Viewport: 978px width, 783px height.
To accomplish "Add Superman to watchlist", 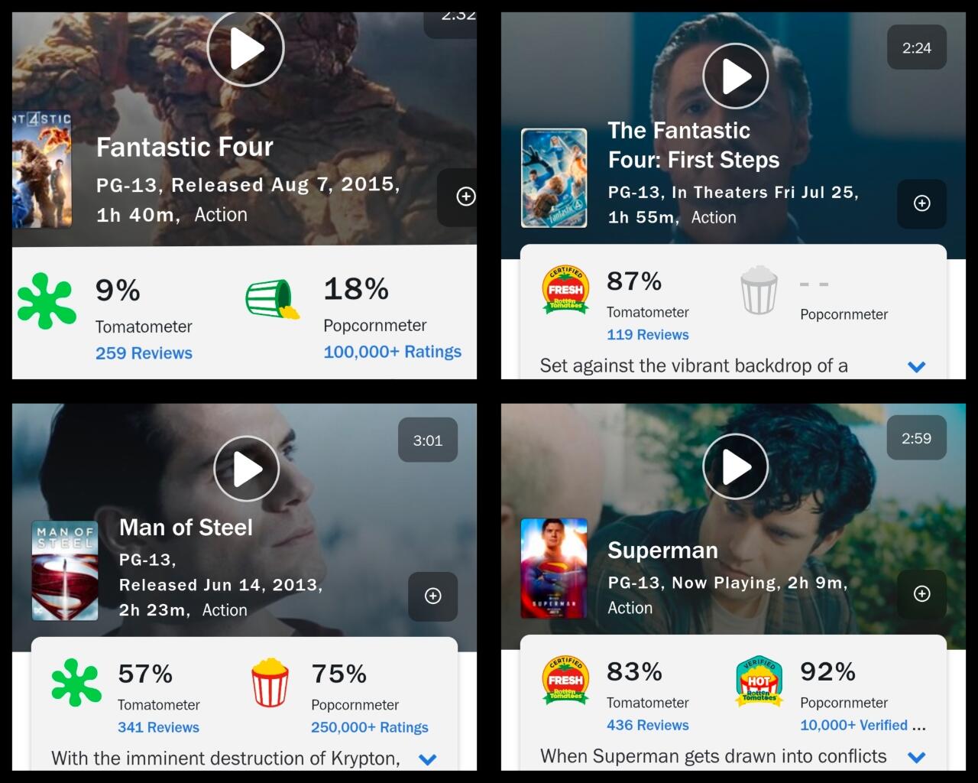I will tap(921, 594).
